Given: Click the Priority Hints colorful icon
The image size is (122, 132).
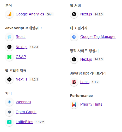Looking at the screenshot, I should (x=74, y=105).
